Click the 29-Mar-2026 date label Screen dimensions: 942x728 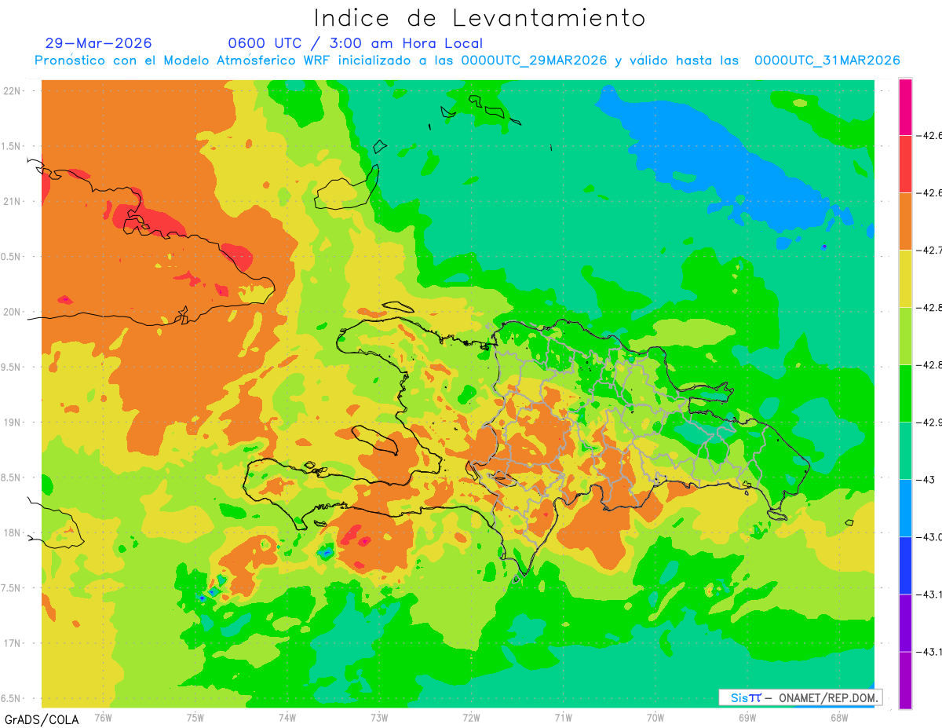coord(99,43)
